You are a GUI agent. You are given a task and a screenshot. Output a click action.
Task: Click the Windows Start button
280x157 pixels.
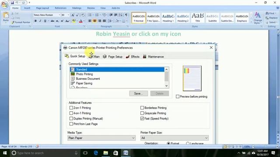[5, 153]
